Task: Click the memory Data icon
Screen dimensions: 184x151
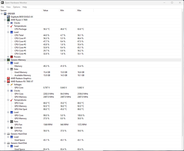Action: tap(12, 69)
